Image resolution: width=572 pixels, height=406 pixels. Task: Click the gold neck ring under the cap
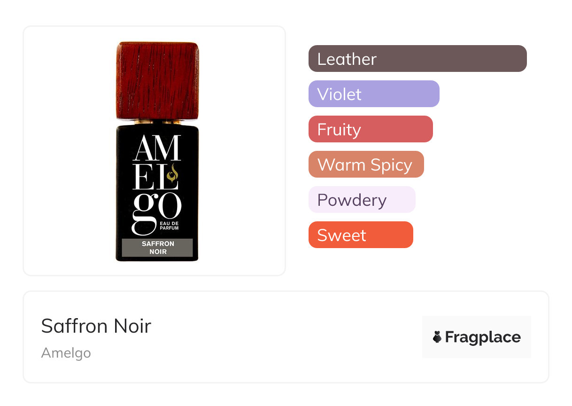[157, 122]
